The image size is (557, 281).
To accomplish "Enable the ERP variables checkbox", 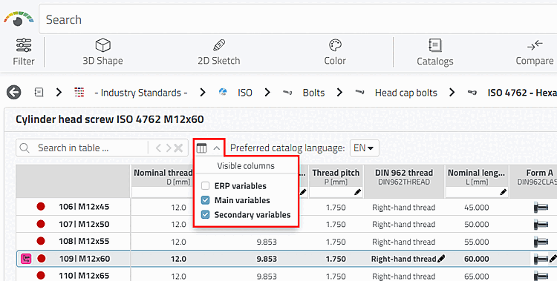I will click(205, 185).
